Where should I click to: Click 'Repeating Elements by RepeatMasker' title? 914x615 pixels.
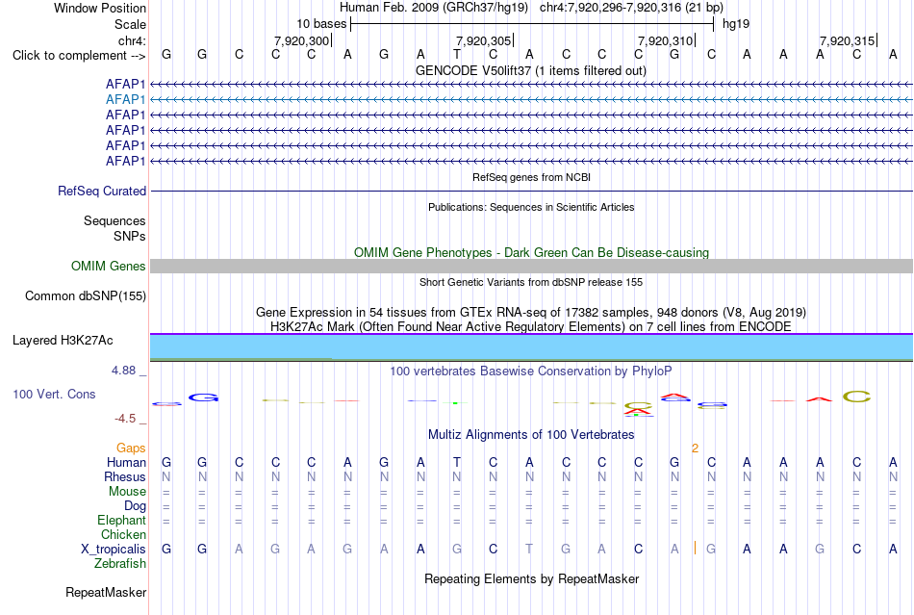(532, 578)
